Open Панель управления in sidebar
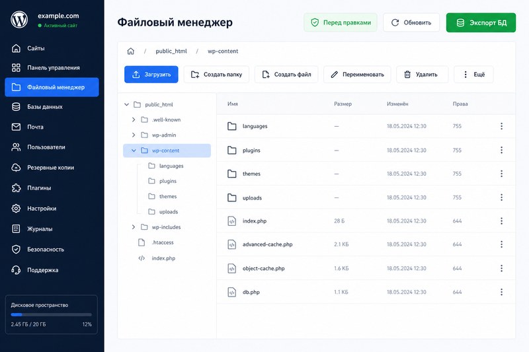 pyautogui.click(x=52, y=68)
